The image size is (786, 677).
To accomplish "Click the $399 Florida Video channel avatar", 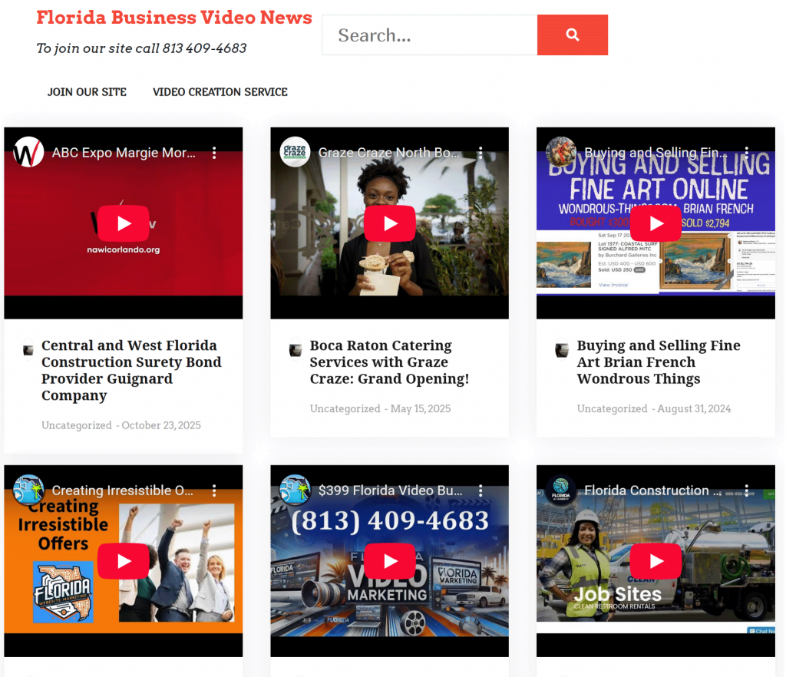I will (295, 490).
